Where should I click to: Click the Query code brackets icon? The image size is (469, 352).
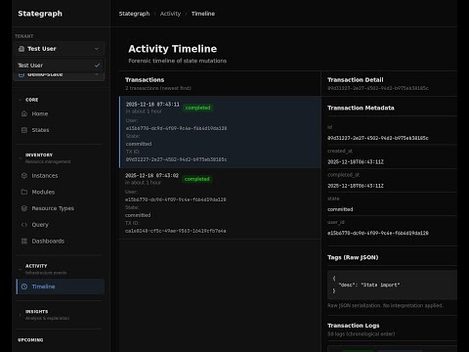click(x=24, y=225)
